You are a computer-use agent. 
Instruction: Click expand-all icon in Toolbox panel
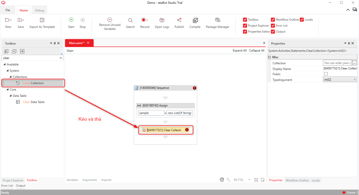pos(6,51)
